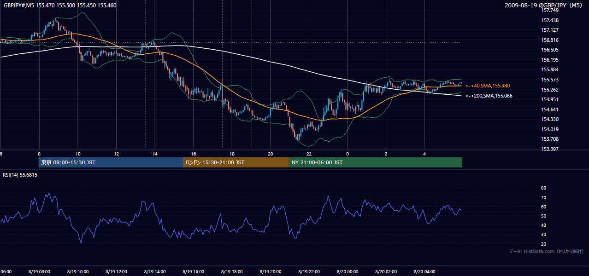This screenshot has height=276, width=589.
Task: Click the <-<200,SMA,155.066 white label
Action: [x=489, y=96]
